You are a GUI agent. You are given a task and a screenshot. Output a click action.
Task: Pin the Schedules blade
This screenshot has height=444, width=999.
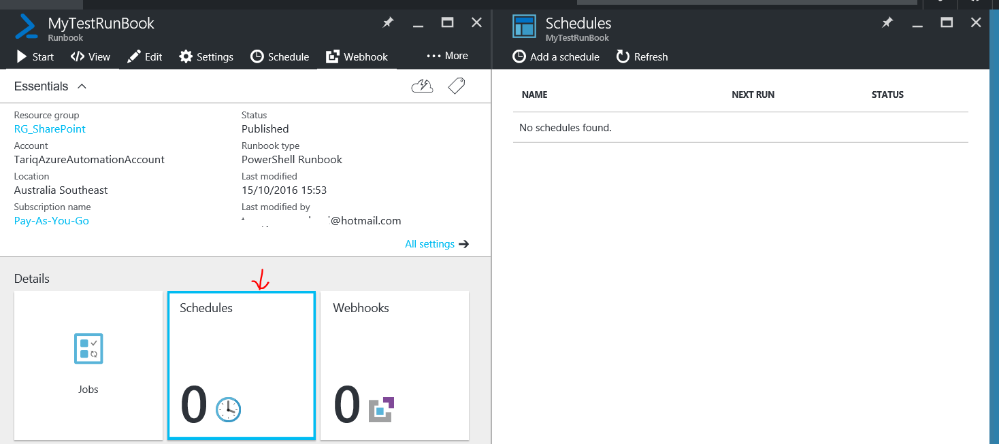[x=887, y=22]
